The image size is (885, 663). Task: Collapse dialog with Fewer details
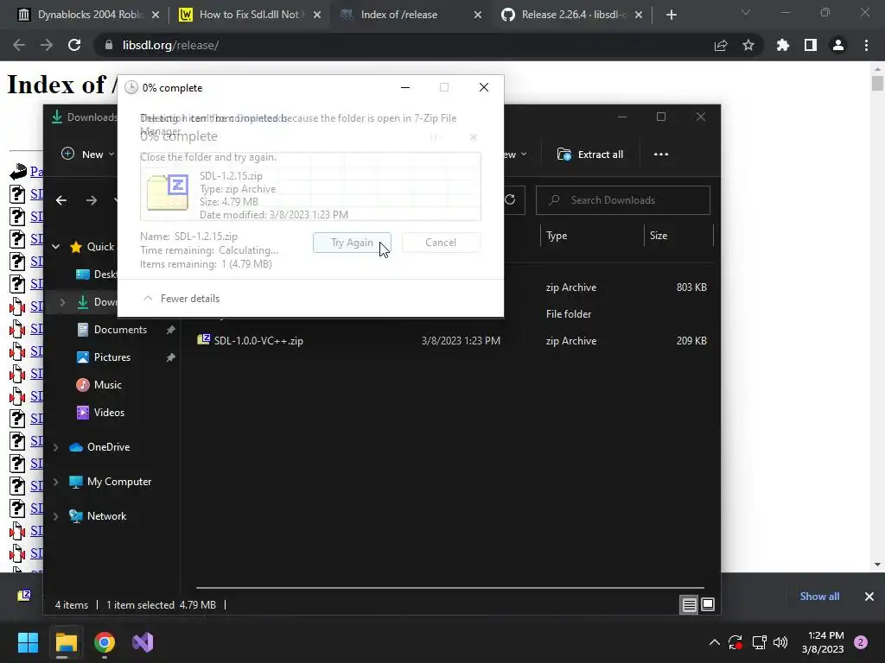(x=181, y=298)
